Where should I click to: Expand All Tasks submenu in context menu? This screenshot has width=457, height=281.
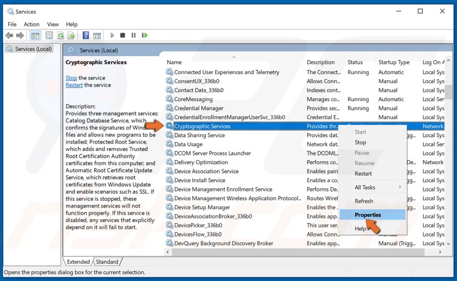(373, 187)
